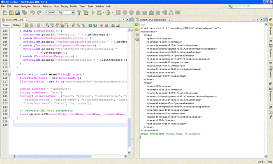
Task: Show Output pane tab list dropdown
Action: [x=261, y=19]
